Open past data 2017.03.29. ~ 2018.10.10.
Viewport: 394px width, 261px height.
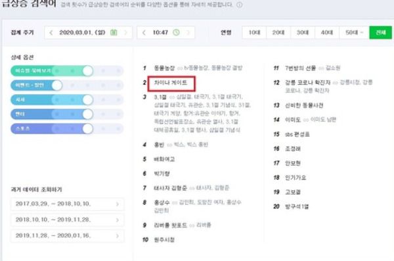click(68, 204)
